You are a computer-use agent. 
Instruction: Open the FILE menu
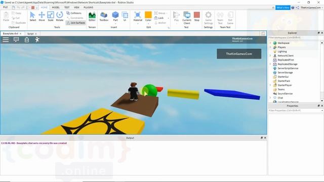[x=5, y=7]
